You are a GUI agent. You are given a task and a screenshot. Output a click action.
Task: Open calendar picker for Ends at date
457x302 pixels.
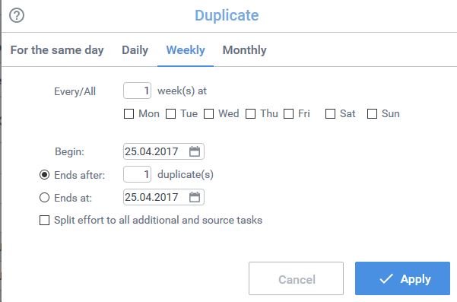195,197
